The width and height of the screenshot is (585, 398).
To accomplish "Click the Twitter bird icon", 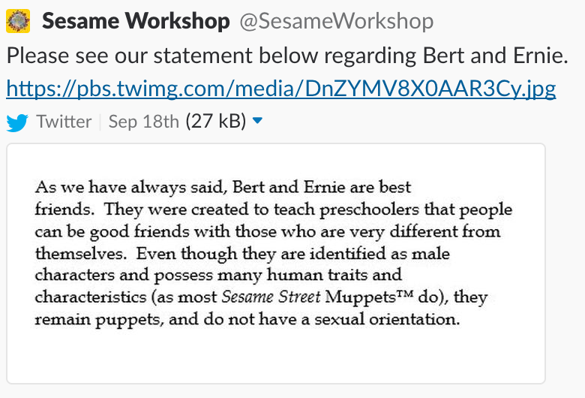I will pos(17,122).
